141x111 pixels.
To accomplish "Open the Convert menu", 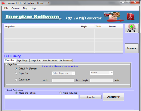I will (x=16, y=8).
